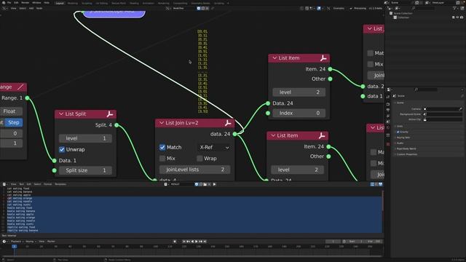Screen dimensions: 466x262
Task: Collapse the lower List Item node chevron
Action: tap(273, 136)
